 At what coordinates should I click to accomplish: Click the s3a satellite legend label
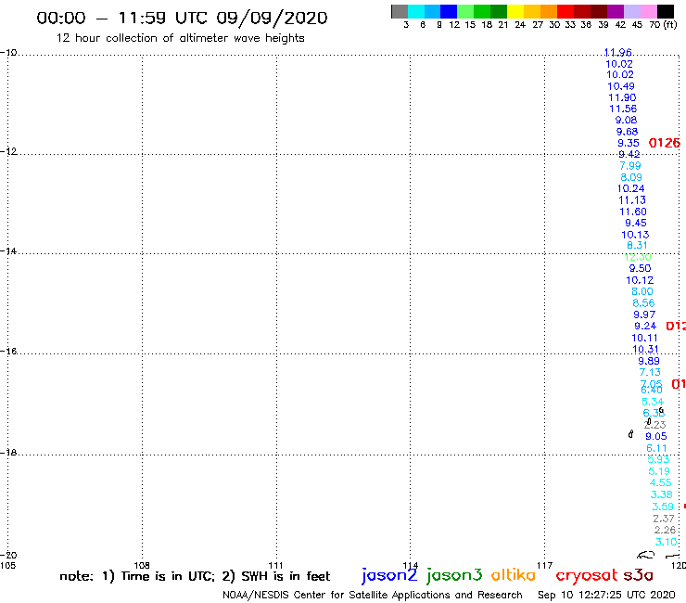[x=638, y=575]
